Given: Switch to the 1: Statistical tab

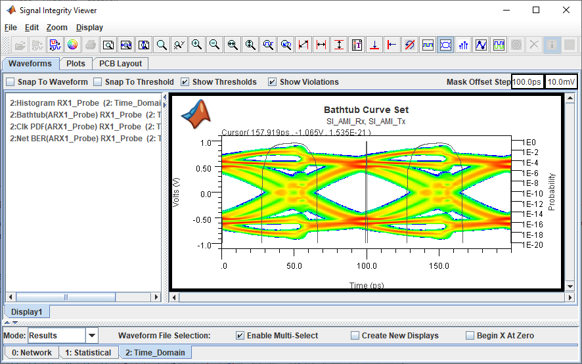Looking at the screenshot, I should [x=88, y=353].
